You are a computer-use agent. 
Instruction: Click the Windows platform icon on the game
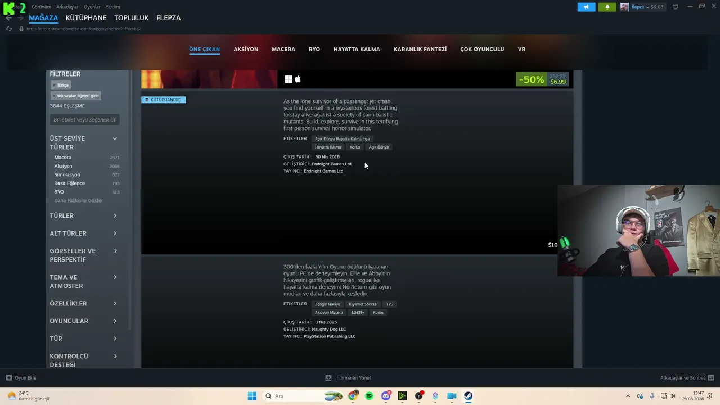289,79
